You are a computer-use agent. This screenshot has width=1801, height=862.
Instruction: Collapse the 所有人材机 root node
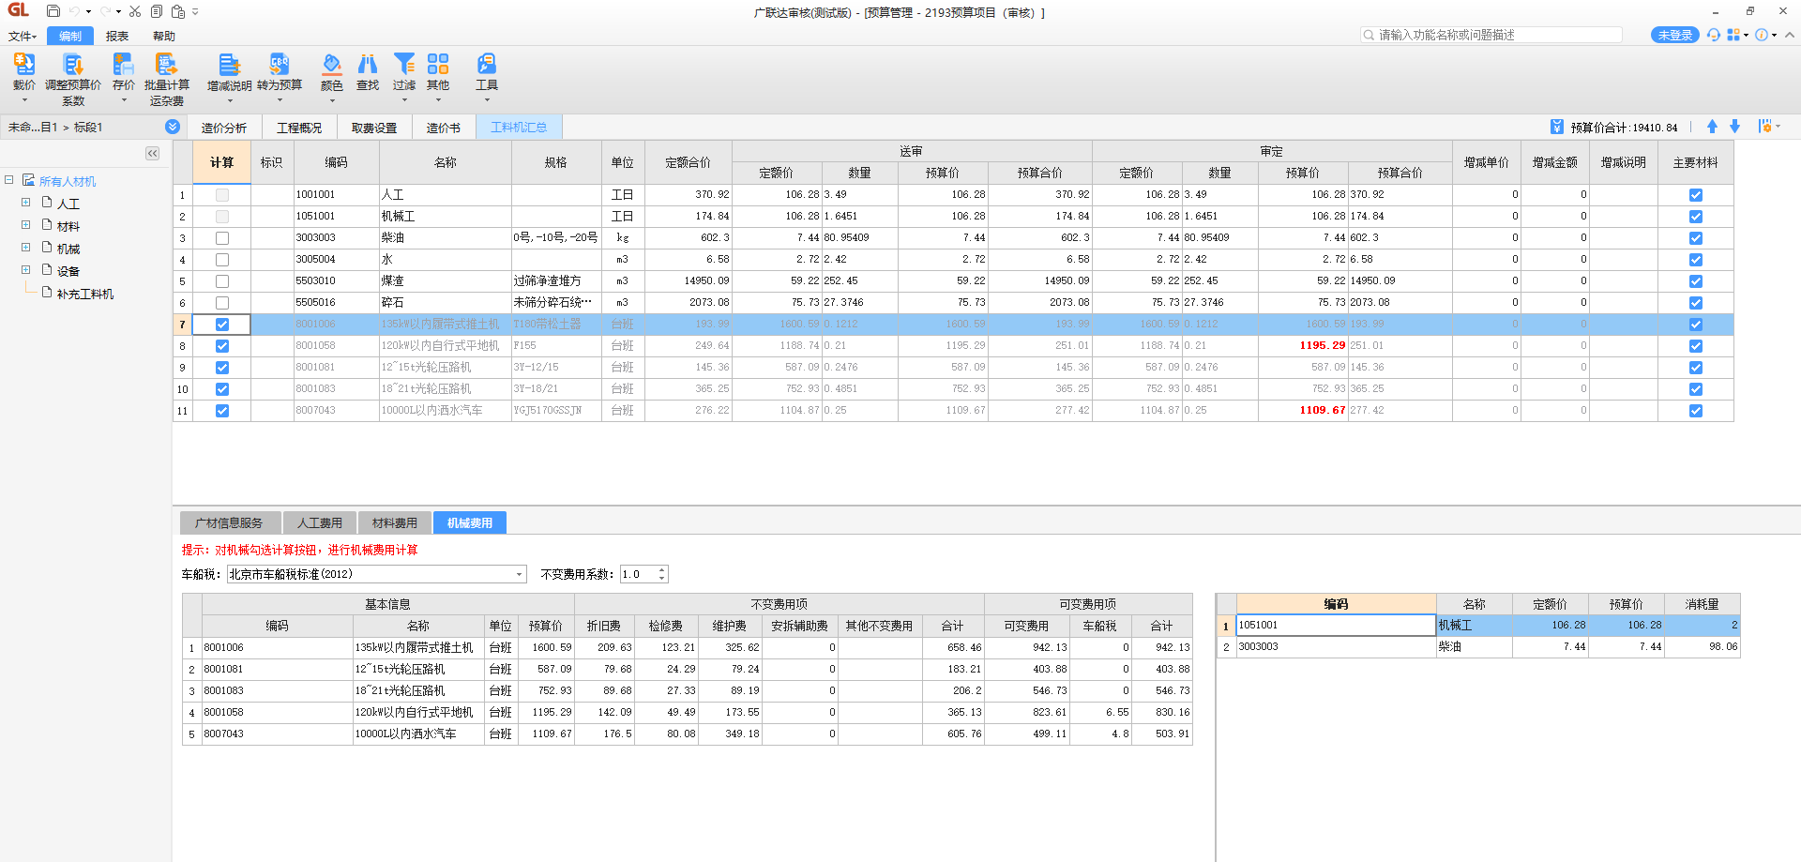click(9, 180)
